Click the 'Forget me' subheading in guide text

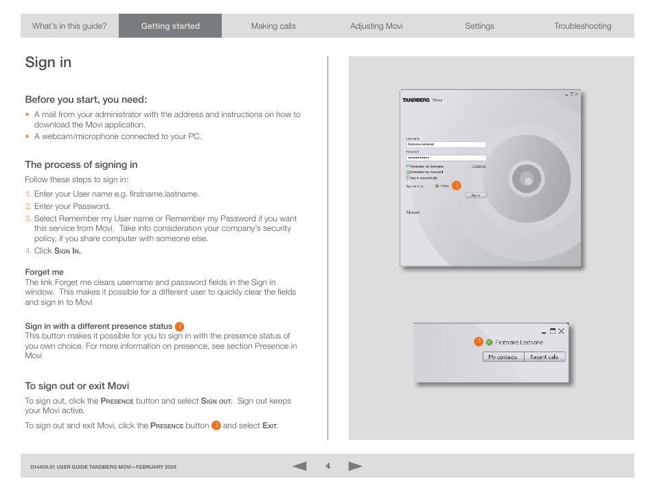point(44,272)
